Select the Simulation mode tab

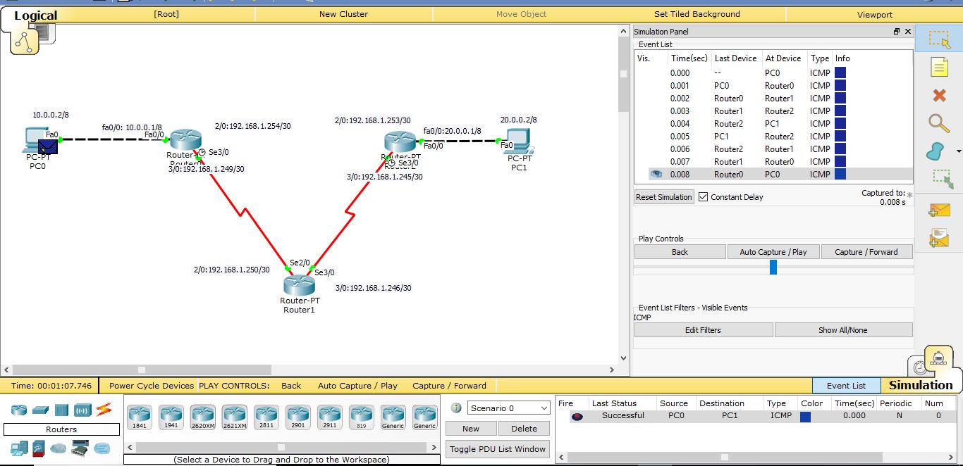(920, 385)
